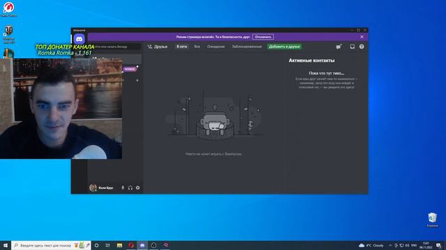Open the Discord inbox icon
Image resolution: width=446 pixels, height=250 pixels.
click(x=352, y=47)
